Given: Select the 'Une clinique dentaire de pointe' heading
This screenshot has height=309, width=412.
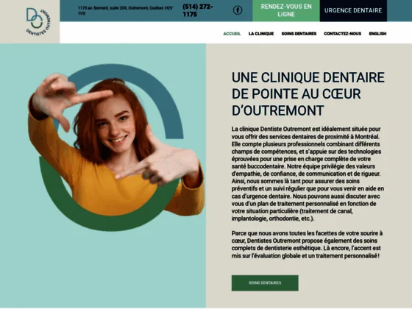Looking at the screenshot, I should point(308,94).
